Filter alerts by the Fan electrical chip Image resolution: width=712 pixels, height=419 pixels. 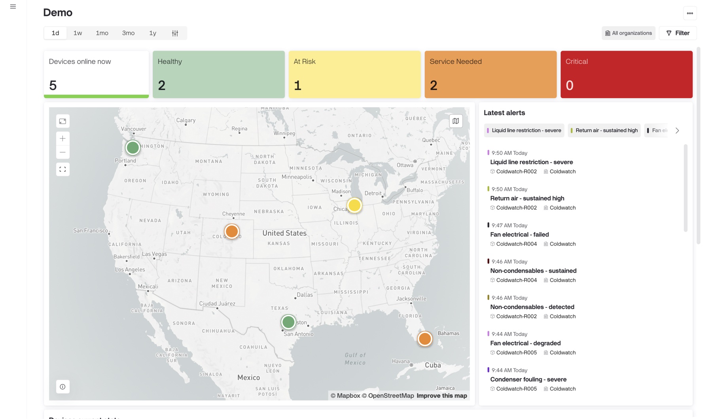(x=657, y=131)
